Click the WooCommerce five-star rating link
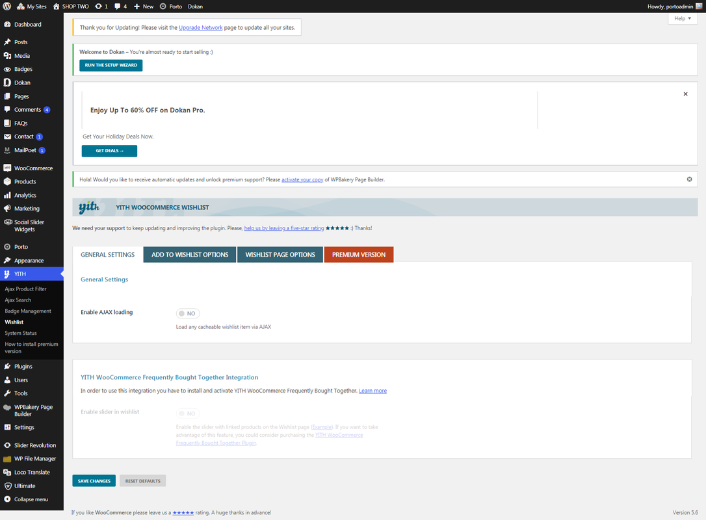Screen dimensions: 706x520 (183, 513)
